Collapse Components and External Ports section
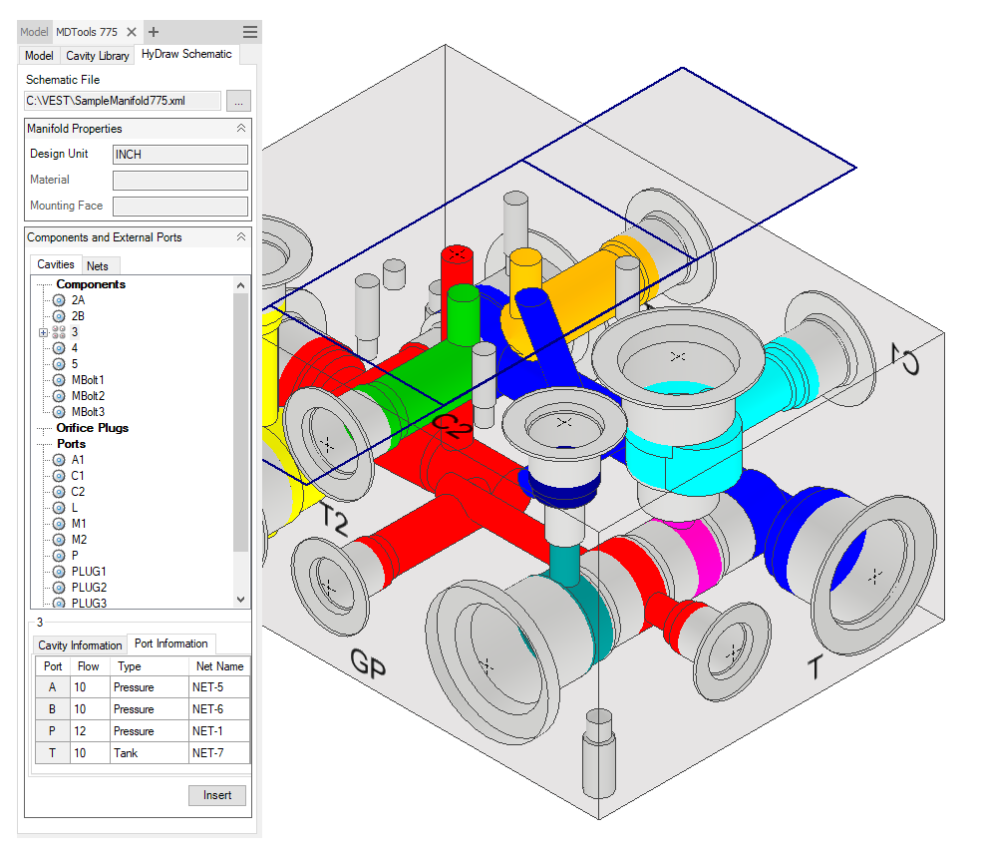 pyautogui.click(x=240, y=237)
